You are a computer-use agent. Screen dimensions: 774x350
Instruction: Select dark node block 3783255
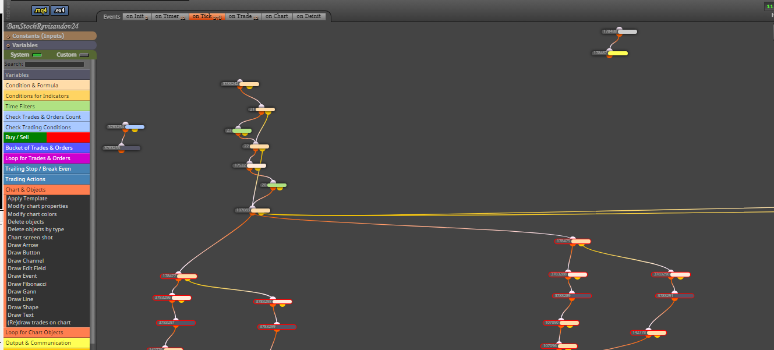point(122,148)
